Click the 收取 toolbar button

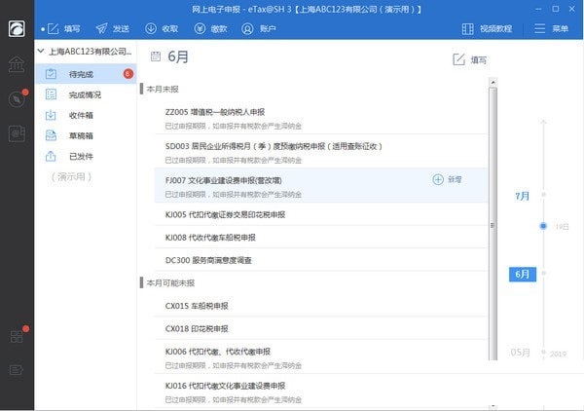pos(162,28)
